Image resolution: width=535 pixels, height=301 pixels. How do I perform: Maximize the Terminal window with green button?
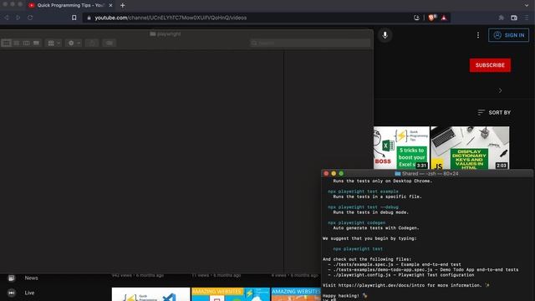click(341, 174)
